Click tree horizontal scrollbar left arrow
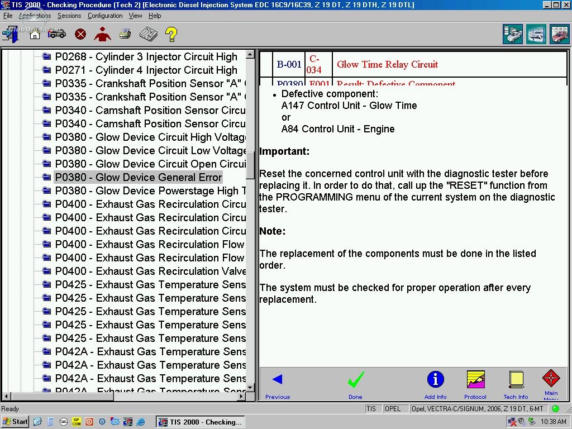The image size is (572, 429). point(6,396)
